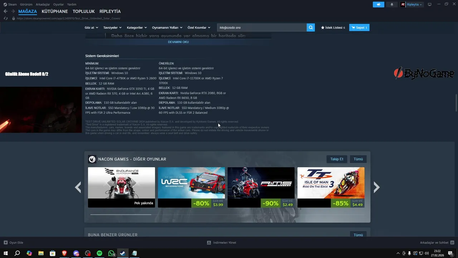The image size is (458, 258).
Task: Switch to the TOPLULUK tab
Action: [x=84, y=11]
